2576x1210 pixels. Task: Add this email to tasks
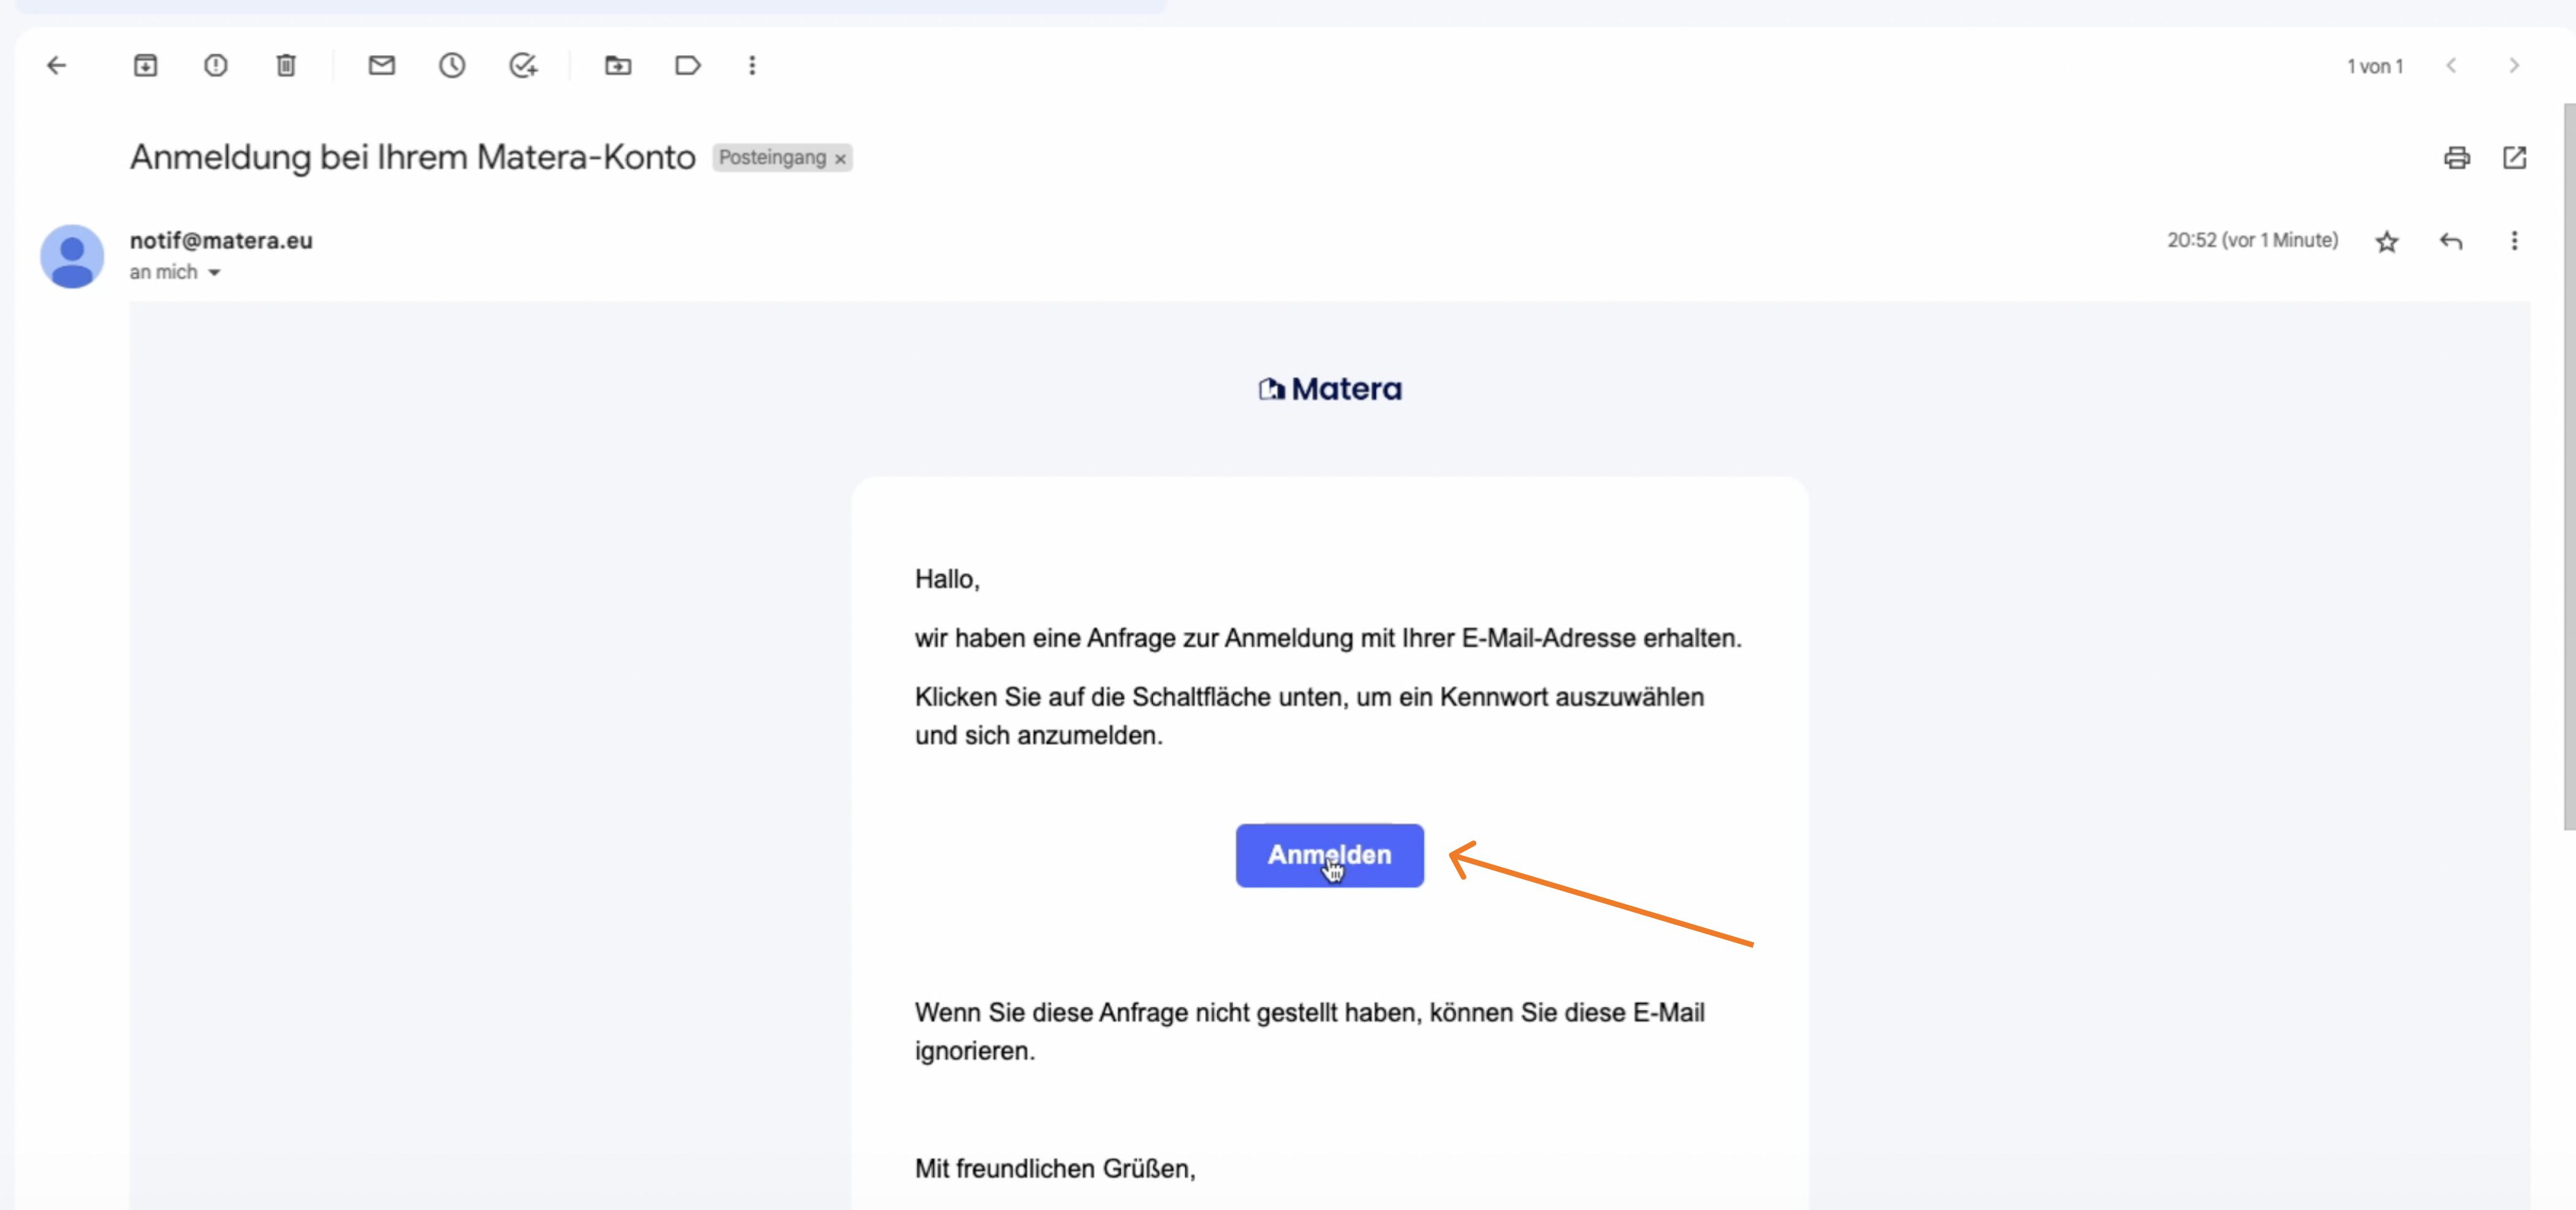[523, 66]
